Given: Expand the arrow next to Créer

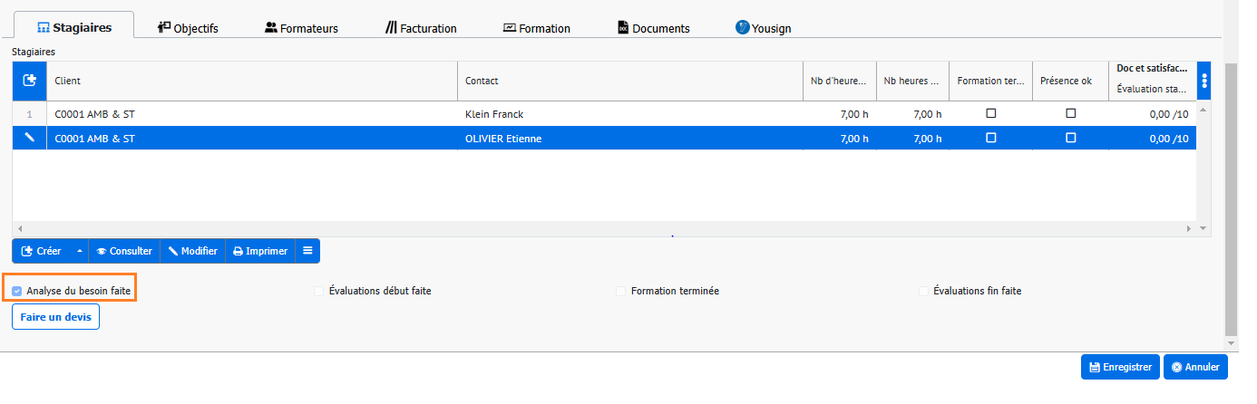Looking at the screenshot, I should pyautogui.click(x=79, y=251).
